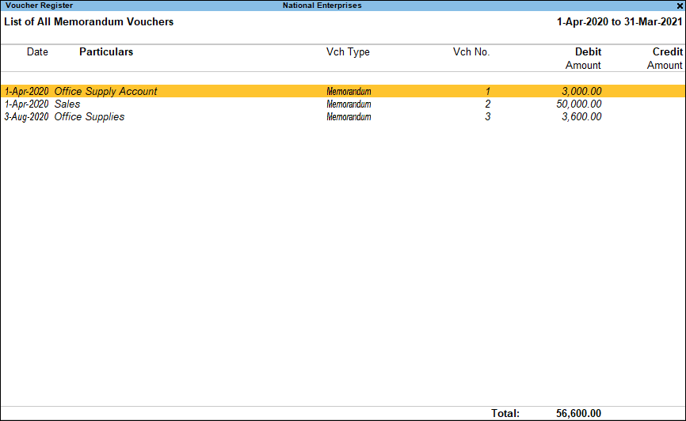Viewport: 686px width, 421px height.
Task: Click the Particulars column header
Action: point(106,51)
